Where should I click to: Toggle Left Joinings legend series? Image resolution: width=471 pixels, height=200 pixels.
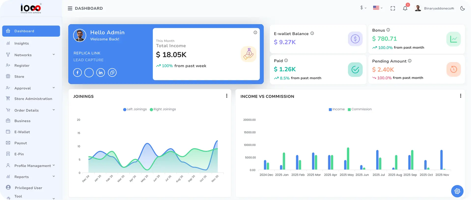(x=135, y=109)
